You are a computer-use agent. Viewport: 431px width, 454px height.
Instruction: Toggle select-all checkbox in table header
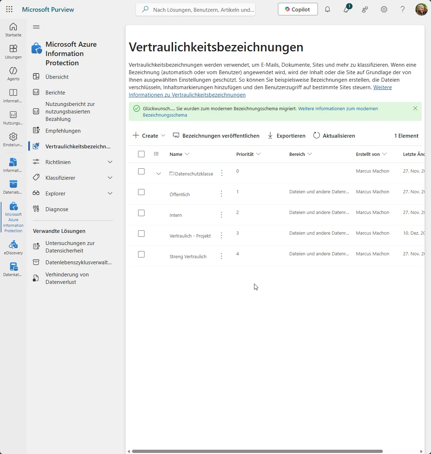(x=141, y=154)
